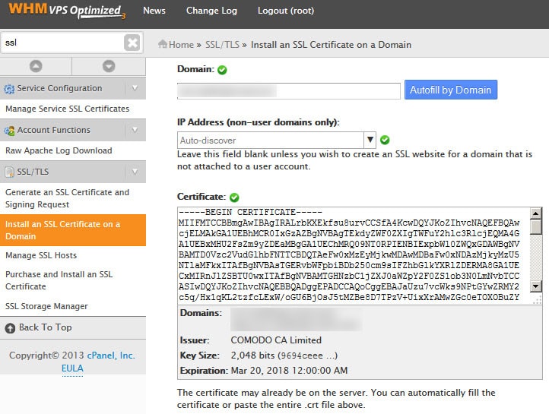
Task: Collapse the Service Configuration section
Action: (135, 88)
